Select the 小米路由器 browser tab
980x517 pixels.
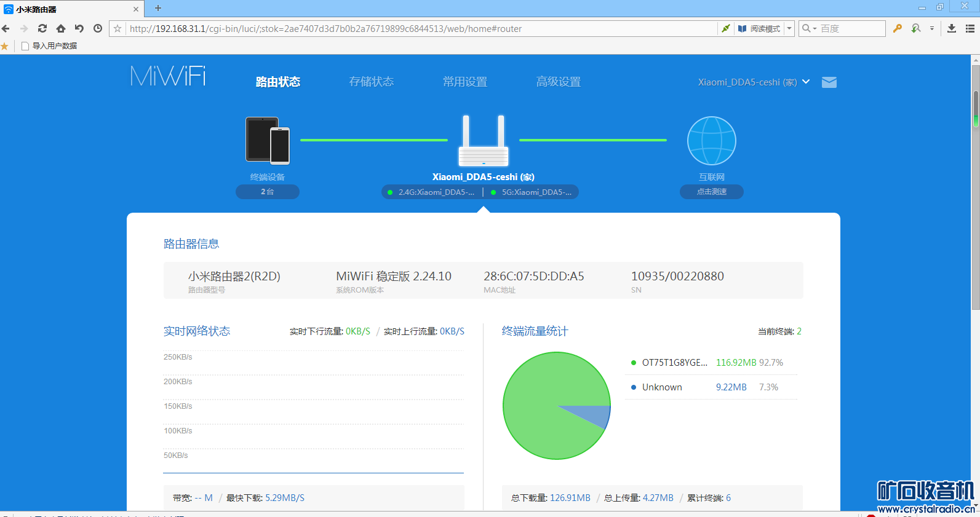pos(72,9)
